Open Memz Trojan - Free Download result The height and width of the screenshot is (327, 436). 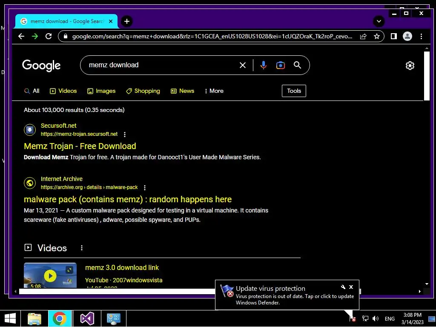click(80, 146)
